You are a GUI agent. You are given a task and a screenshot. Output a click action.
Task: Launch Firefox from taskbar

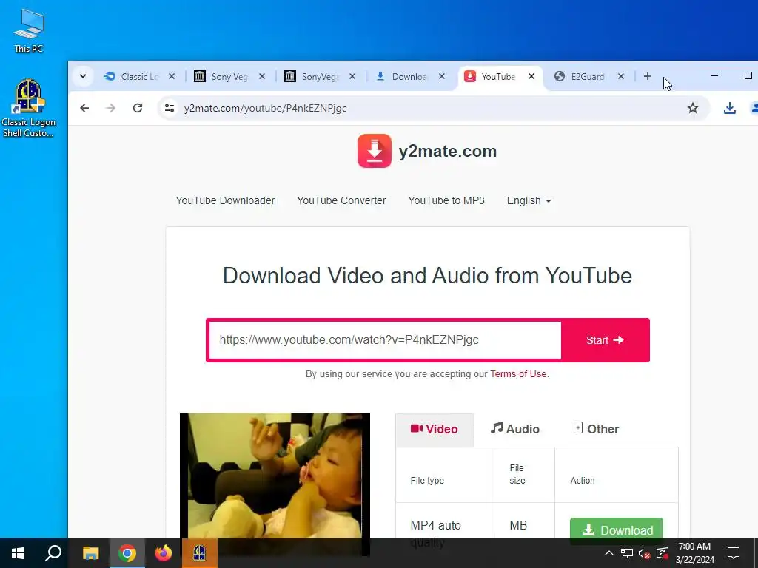click(x=164, y=553)
